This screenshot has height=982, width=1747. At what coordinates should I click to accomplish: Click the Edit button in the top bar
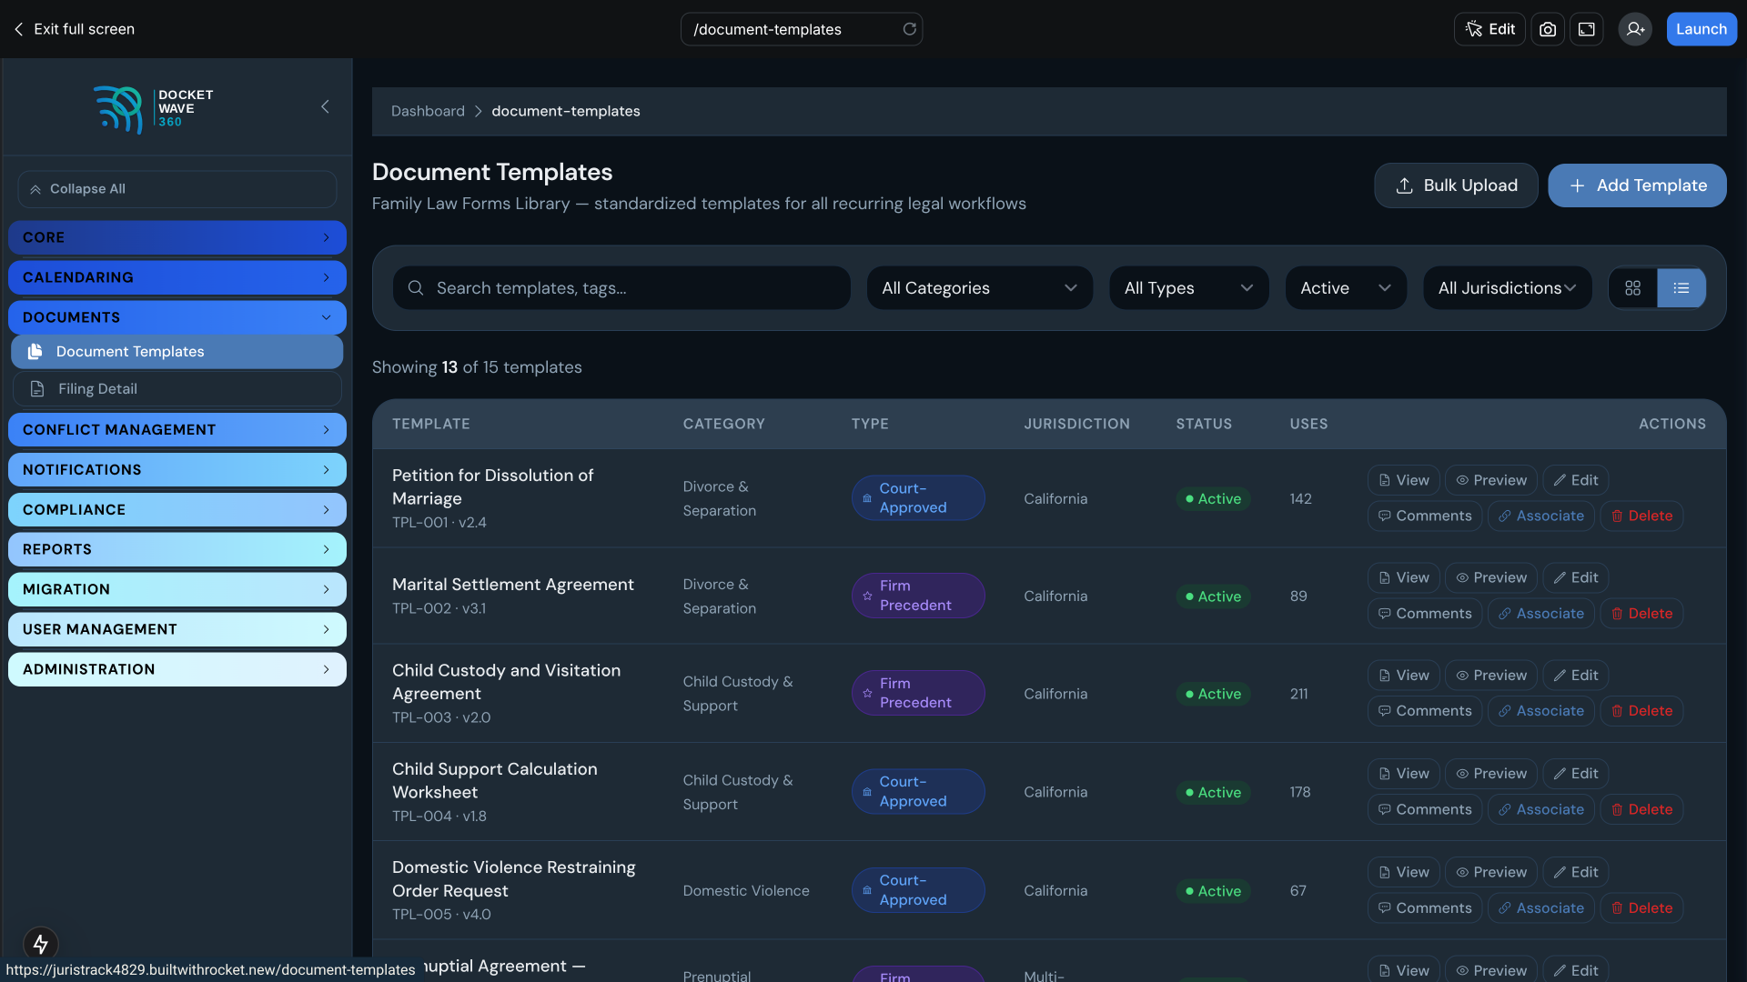click(x=1489, y=29)
